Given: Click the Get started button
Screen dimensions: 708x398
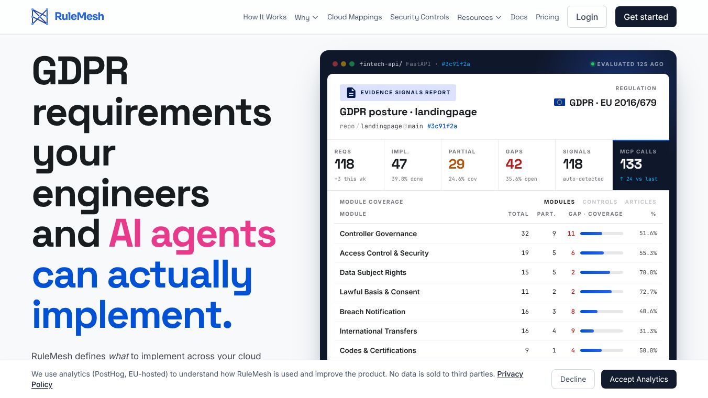Looking at the screenshot, I should pos(646,17).
